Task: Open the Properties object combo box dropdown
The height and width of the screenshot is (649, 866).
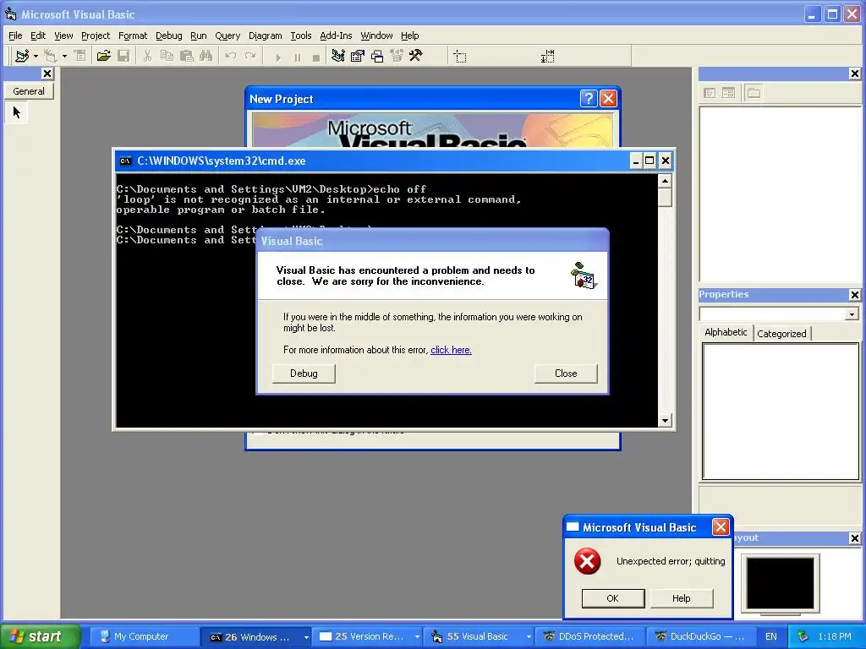Action: pyautogui.click(x=852, y=314)
